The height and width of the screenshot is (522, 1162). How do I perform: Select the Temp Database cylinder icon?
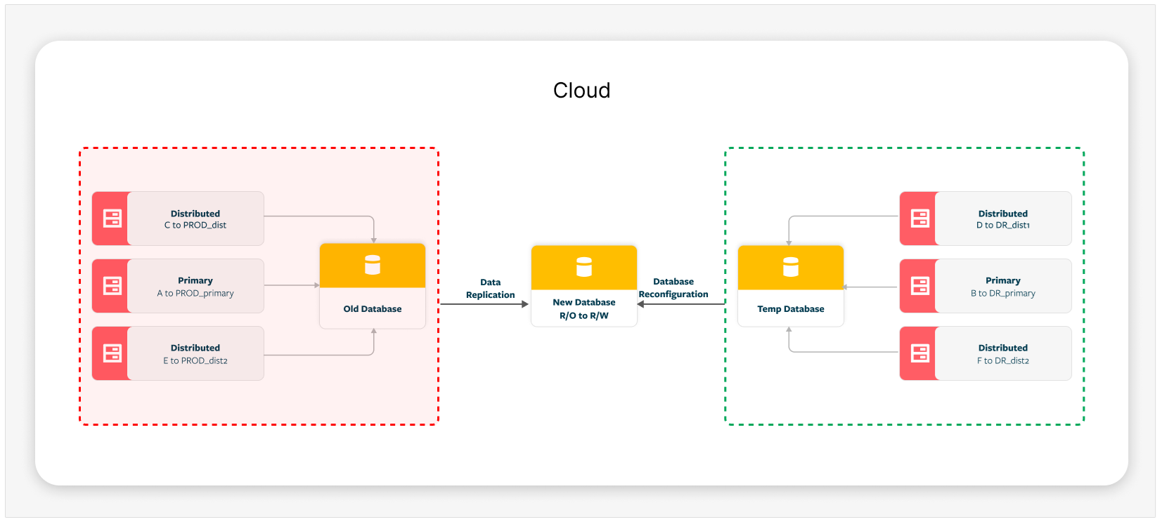click(x=791, y=267)
